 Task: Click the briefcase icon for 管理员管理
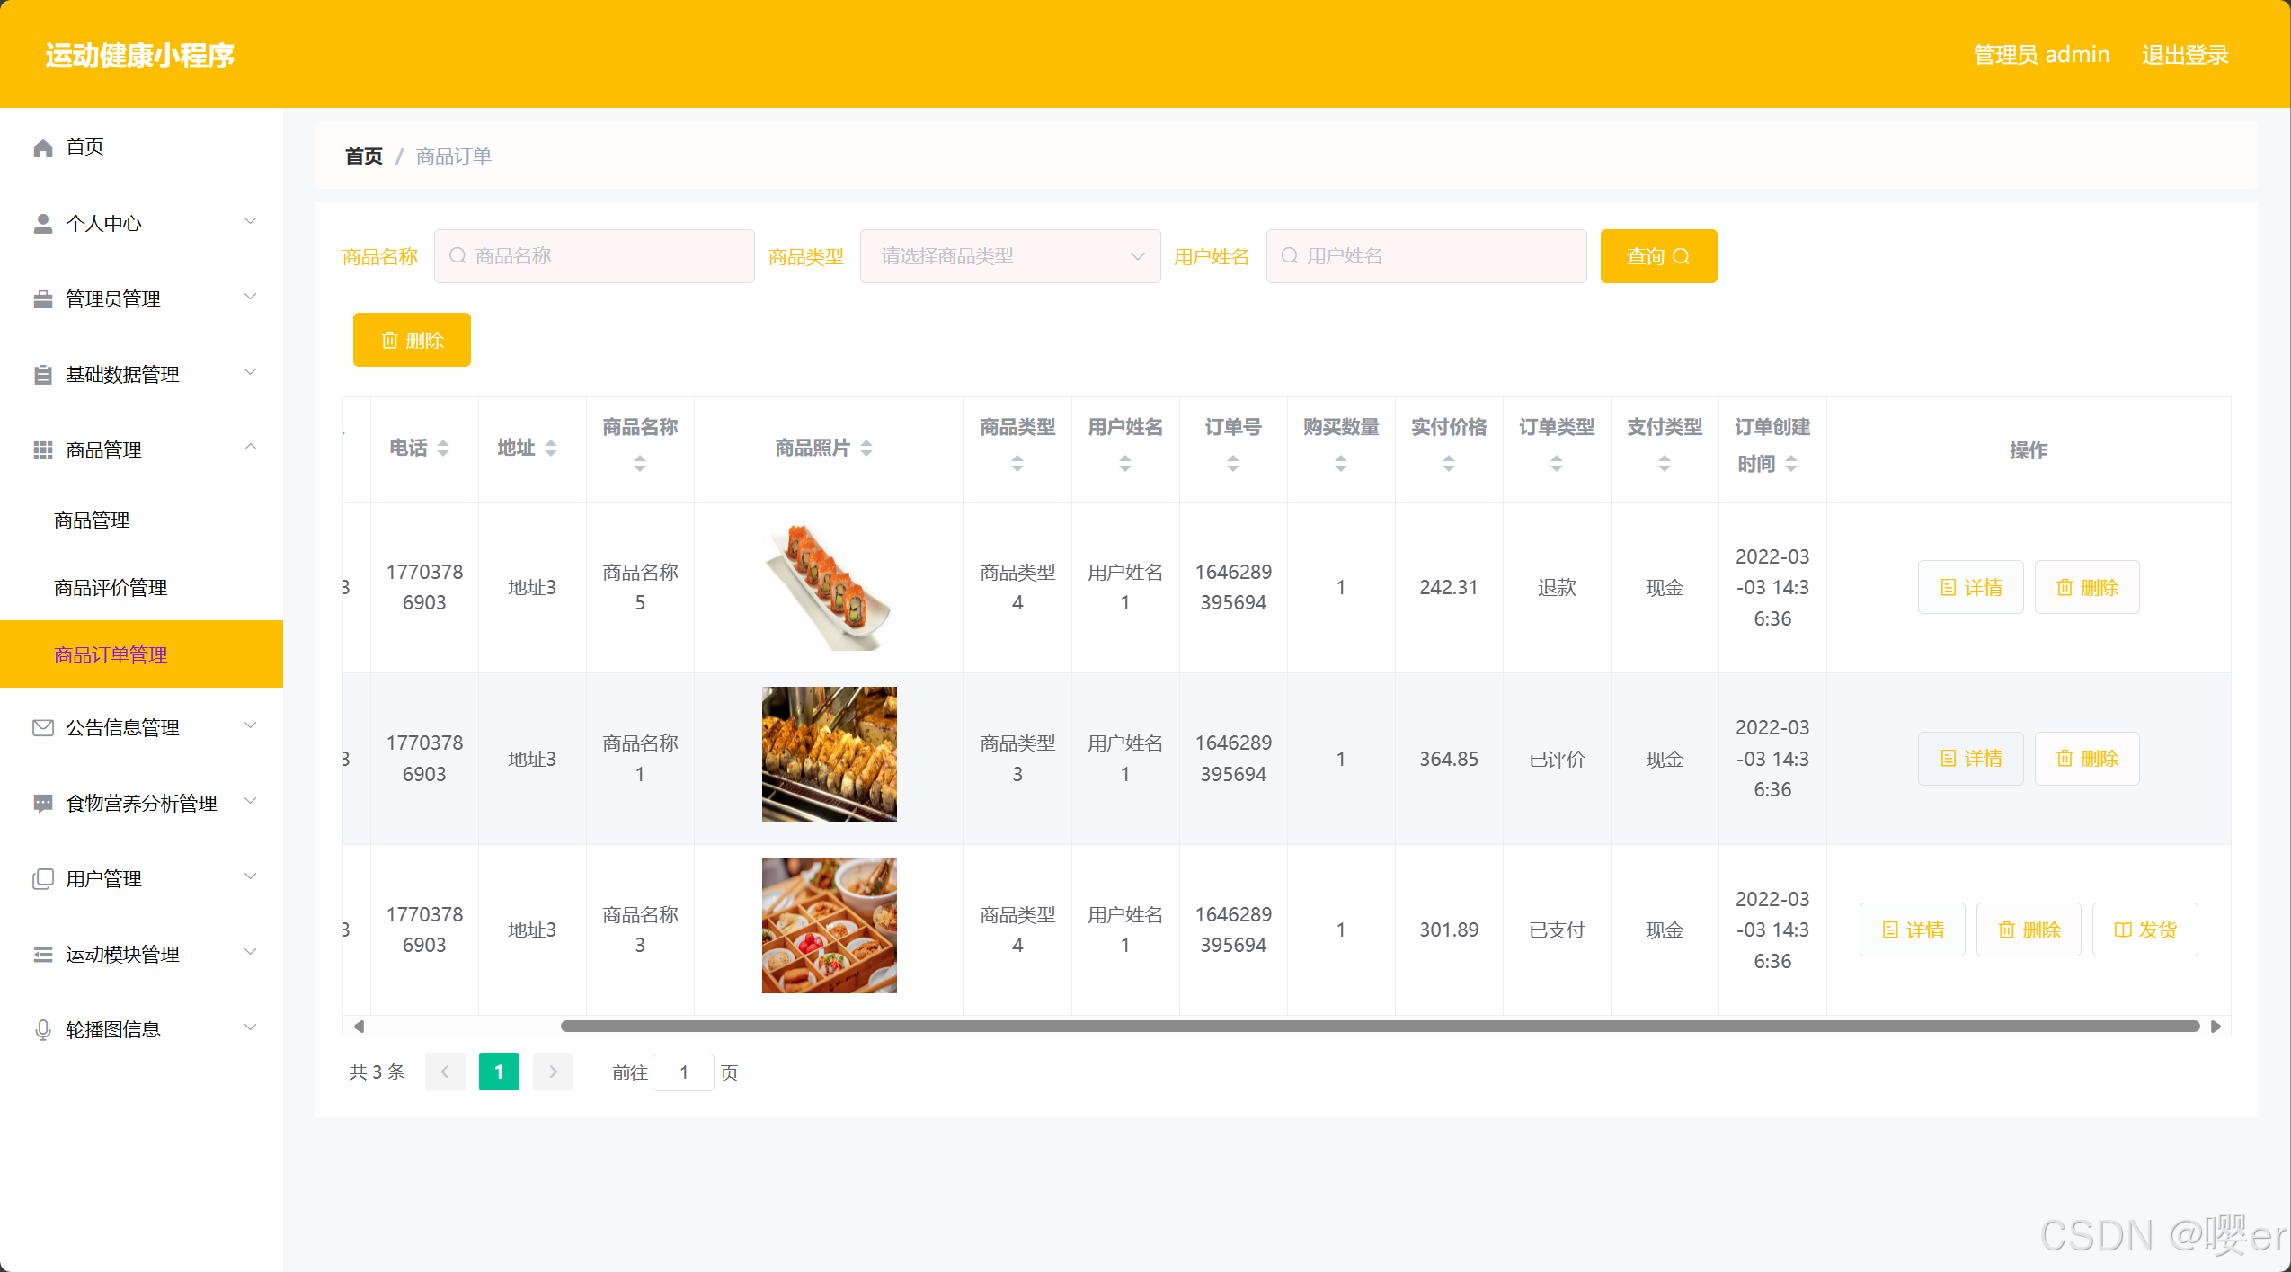pos(43,299)
